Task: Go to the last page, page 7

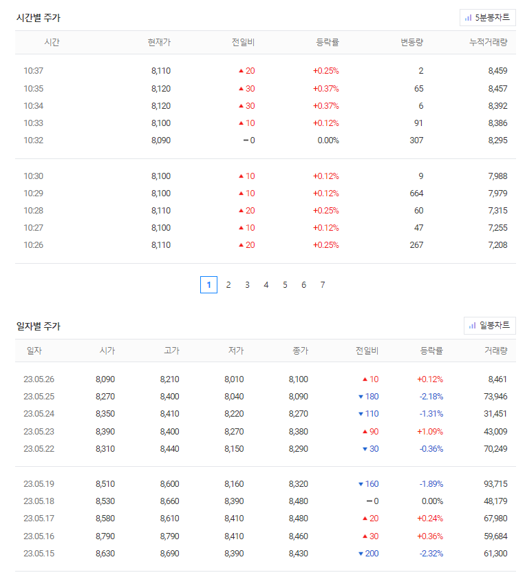Action: click(x=322, y=284)
